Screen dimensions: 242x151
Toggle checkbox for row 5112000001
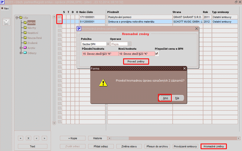[x=59, y=21]
